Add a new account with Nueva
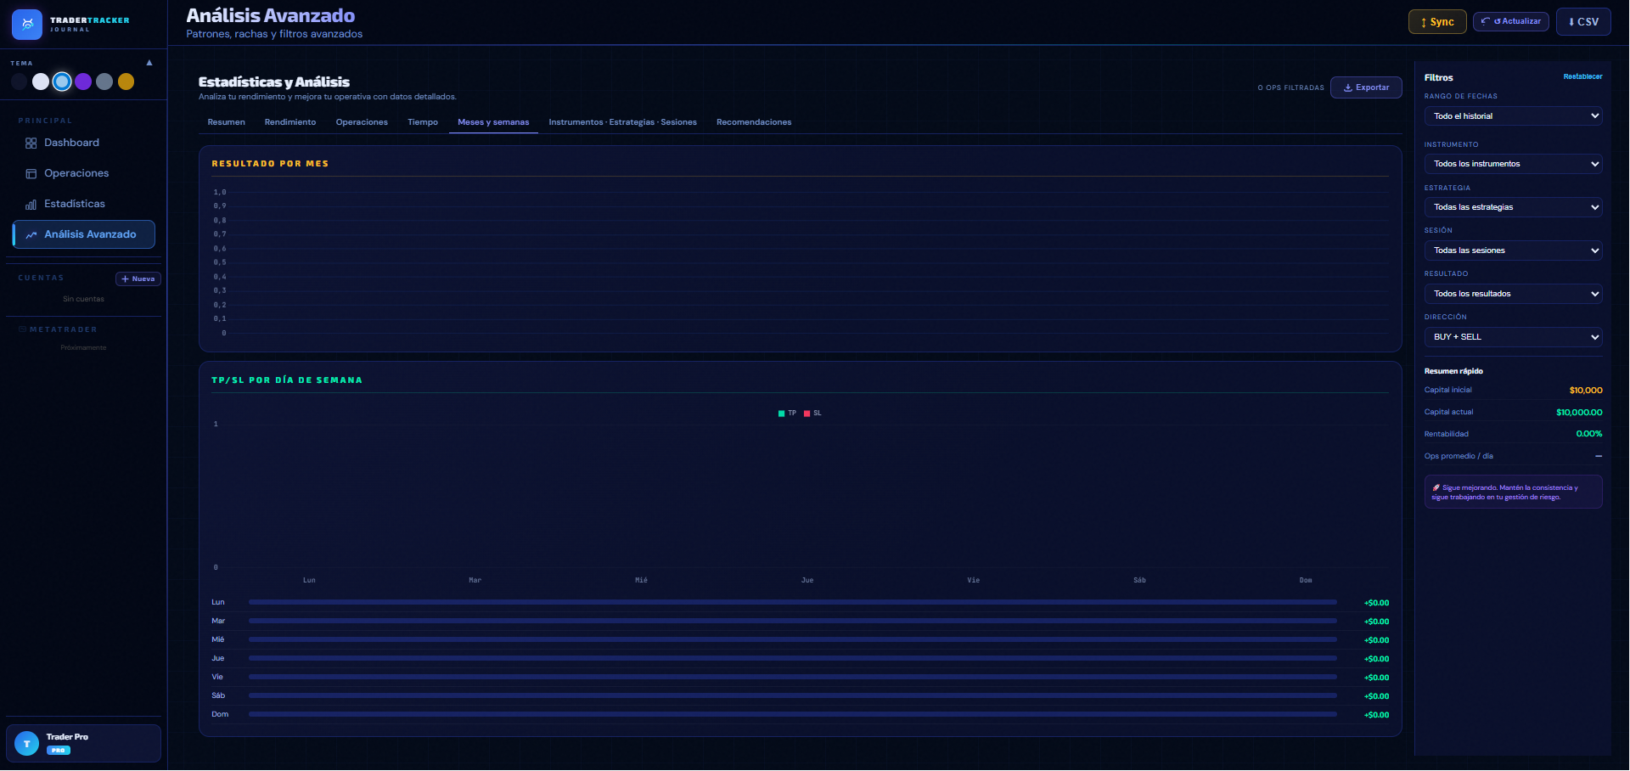This screenshot has width=1630, height=771. (138, 279)
